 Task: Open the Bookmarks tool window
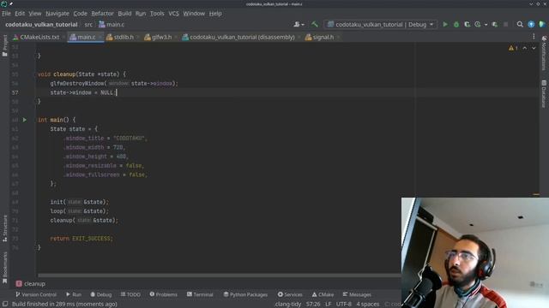click(x=5, y=268)
